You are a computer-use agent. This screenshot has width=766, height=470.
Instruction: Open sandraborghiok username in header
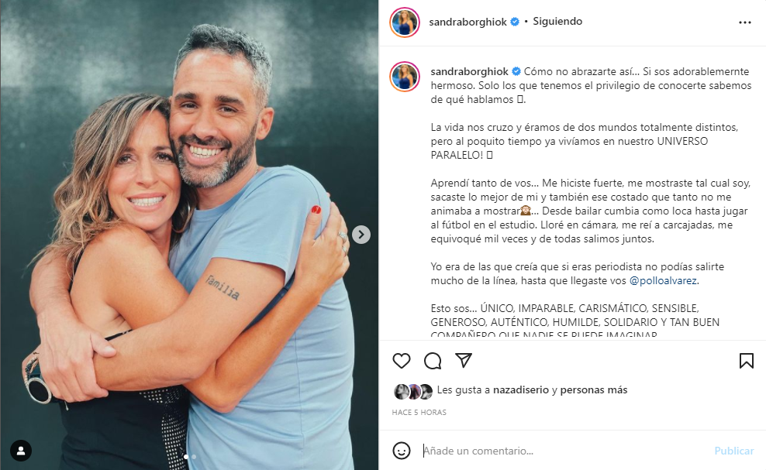[468, 22]
